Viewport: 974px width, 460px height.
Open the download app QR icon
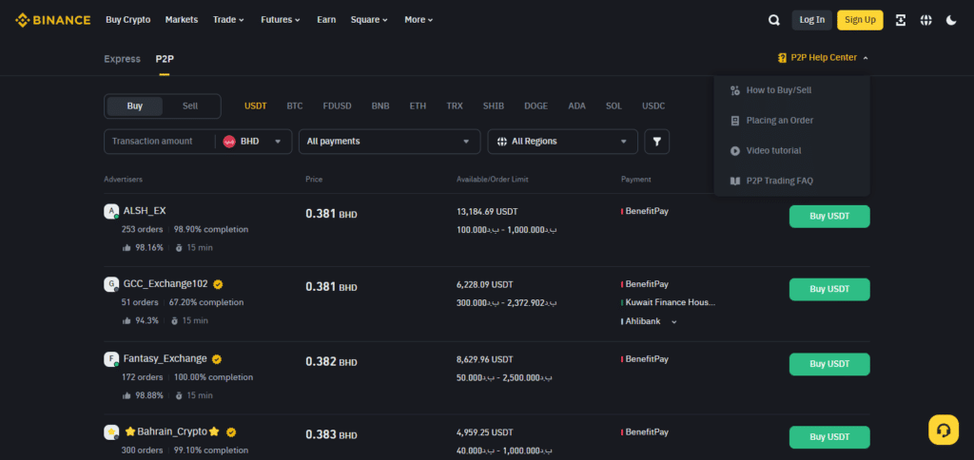click(x=901, y=20)
